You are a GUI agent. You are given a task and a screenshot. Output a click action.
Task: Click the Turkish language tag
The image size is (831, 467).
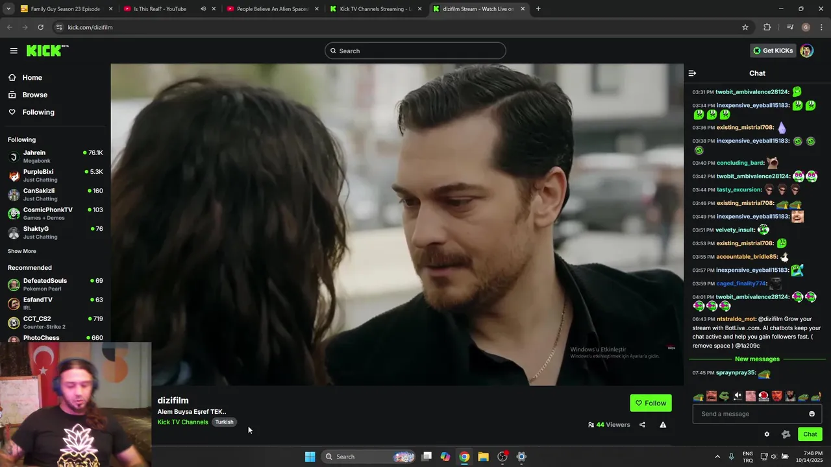tap(224, 422)
